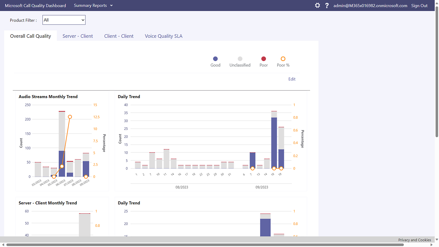
Task: Click the scroll left arrow at bottom
Action: (3, 245)
